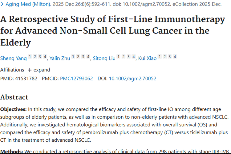The height and width of the screenshot is (154, 231).
Task: Click affiliation superscript 2 after Kui Xiao
Action: click(x=165, y=57)
